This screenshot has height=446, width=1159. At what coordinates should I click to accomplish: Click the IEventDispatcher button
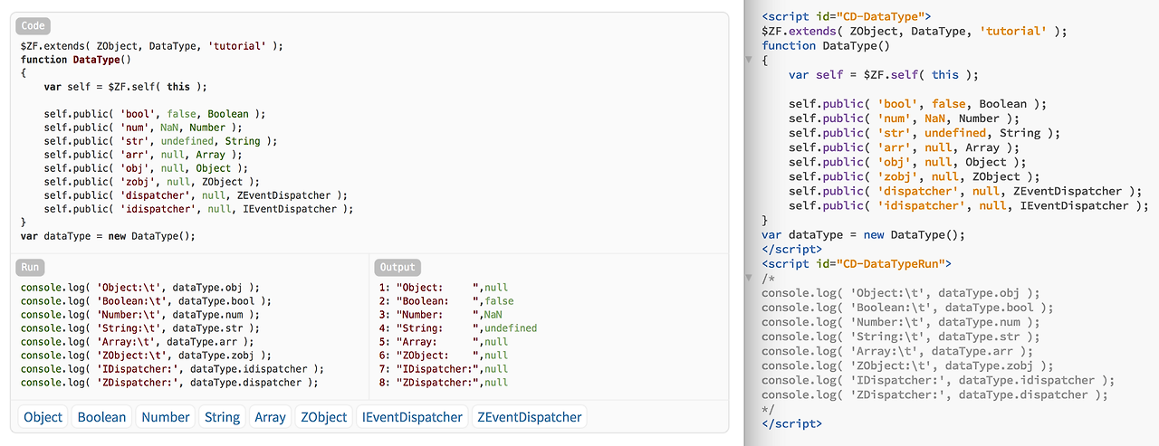tap(412, 417)
